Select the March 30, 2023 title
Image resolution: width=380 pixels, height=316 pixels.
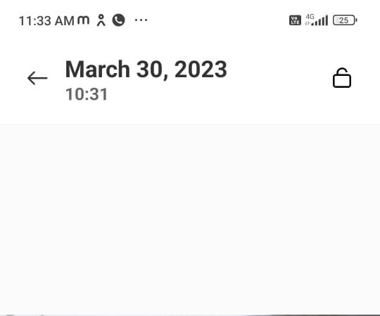[x=146, y=70]
